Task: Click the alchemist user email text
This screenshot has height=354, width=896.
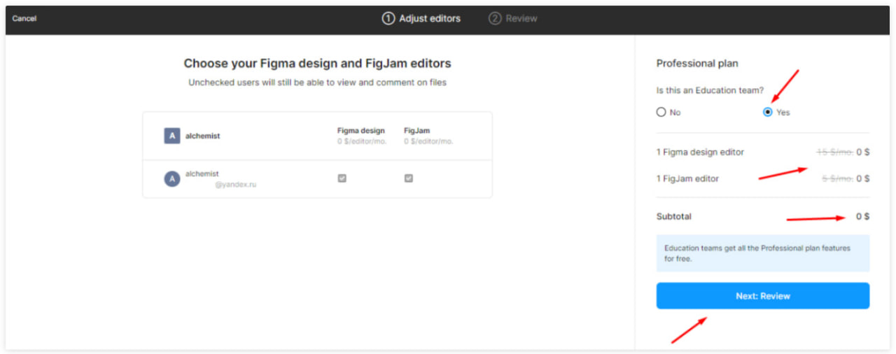Action: pos(235,185)
